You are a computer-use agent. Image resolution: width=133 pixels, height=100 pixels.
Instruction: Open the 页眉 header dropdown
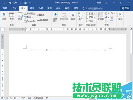pyautogui.click(x=90, y=14)
